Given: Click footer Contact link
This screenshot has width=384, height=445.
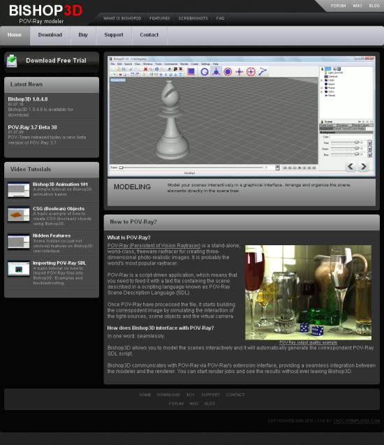Looking at the screenshot, I should [x=235, y=395].
